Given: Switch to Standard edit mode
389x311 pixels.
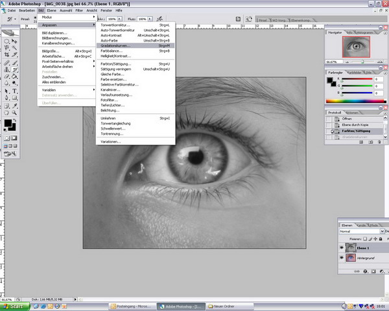Looking at the screenshot, I should click(x=6, y=138).
